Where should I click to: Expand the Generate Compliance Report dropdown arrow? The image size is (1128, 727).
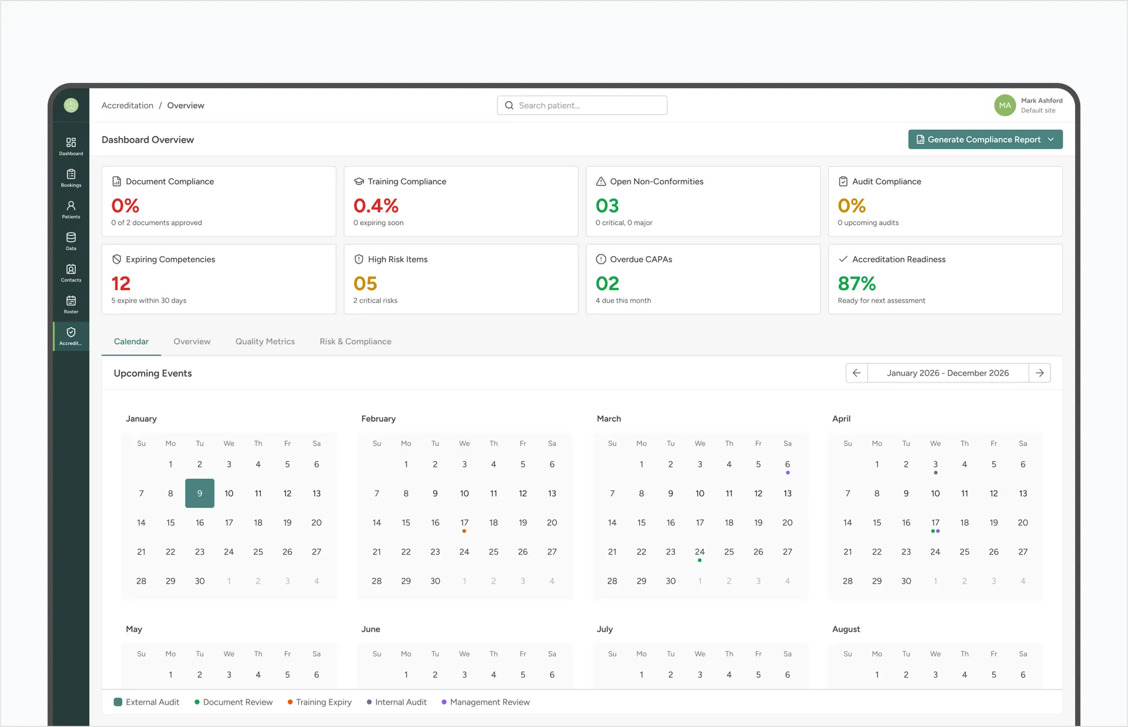point(1051,139)
